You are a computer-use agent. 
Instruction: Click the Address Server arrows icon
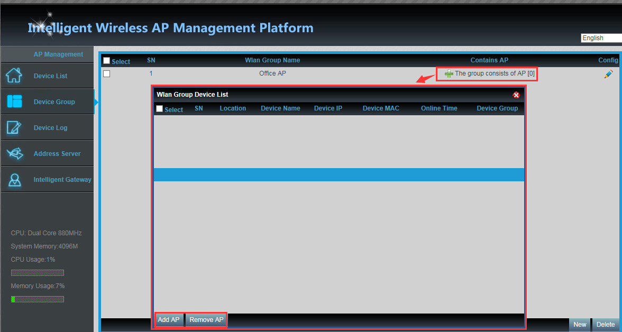(x=14, y=153)
